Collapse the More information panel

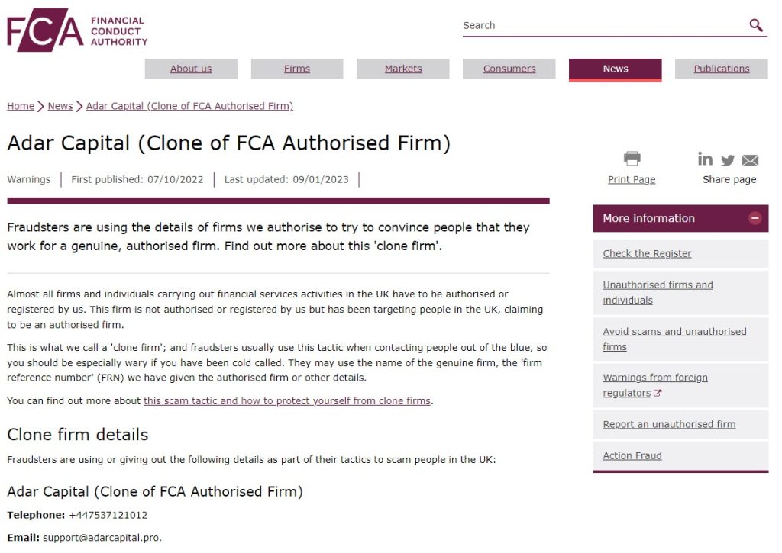click(x=755, y=218)
